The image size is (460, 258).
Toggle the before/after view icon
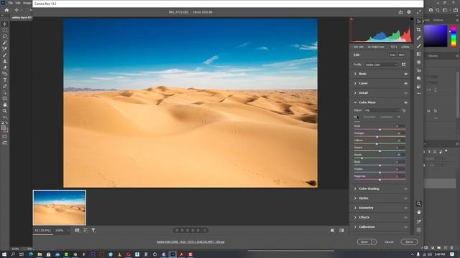(342, 231)
